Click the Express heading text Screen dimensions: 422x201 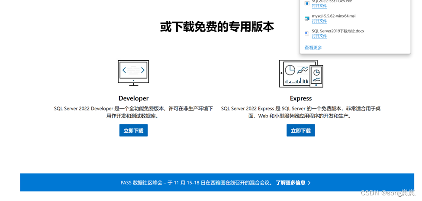tap(301, 98)
